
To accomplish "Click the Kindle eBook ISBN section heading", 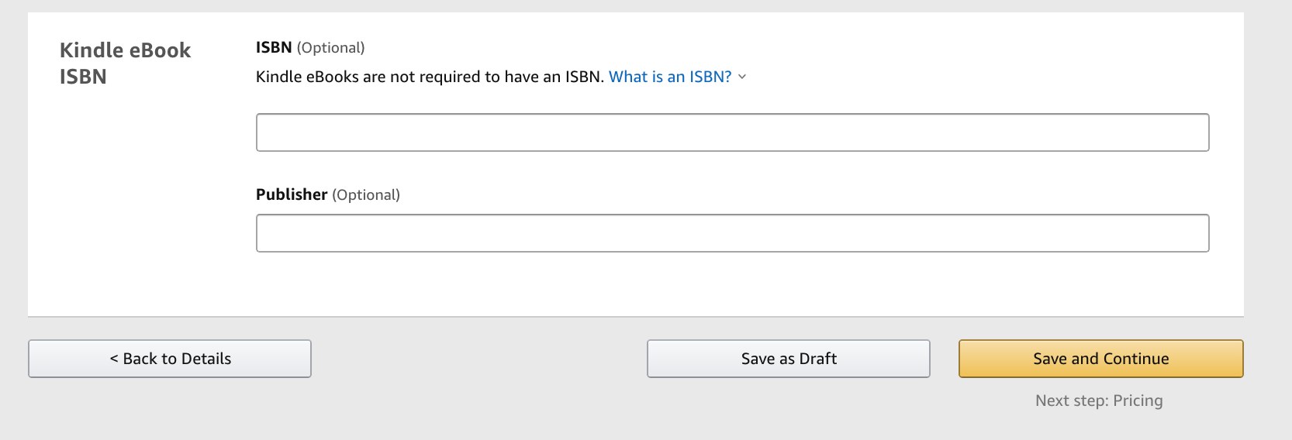I will [125, 64].
